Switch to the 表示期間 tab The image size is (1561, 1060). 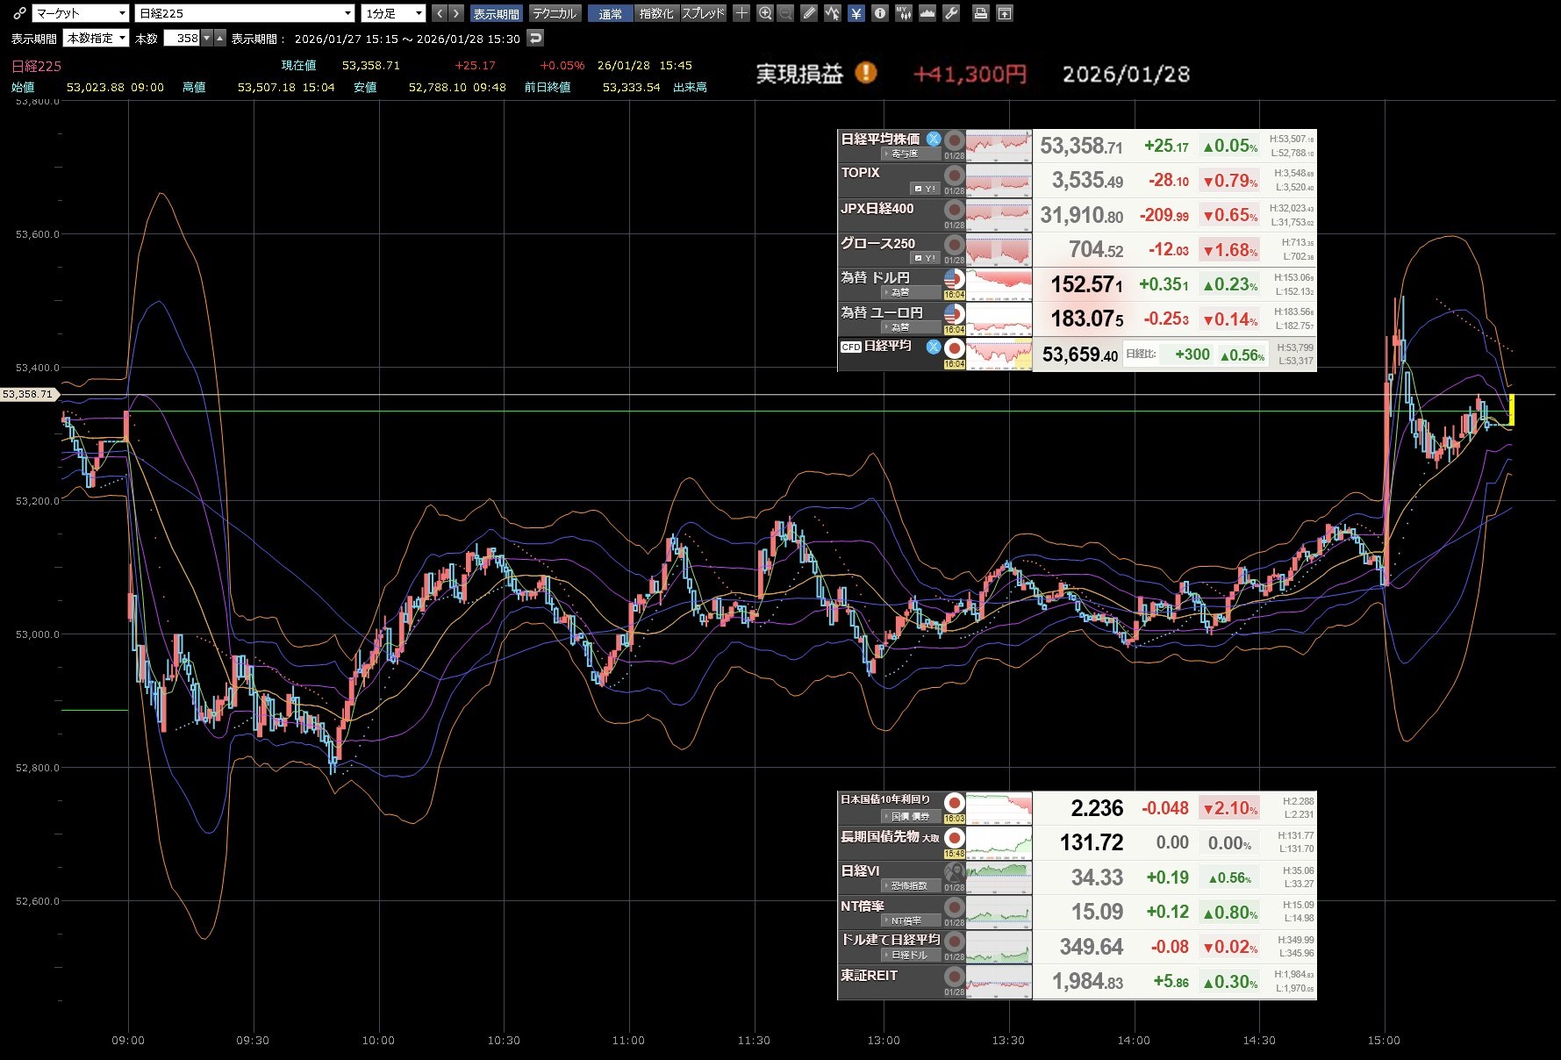[496, 13]
